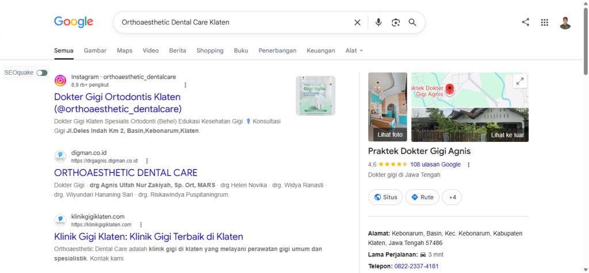Click the Situs website button
The image size is (589, 273).
tap(385, 197)
